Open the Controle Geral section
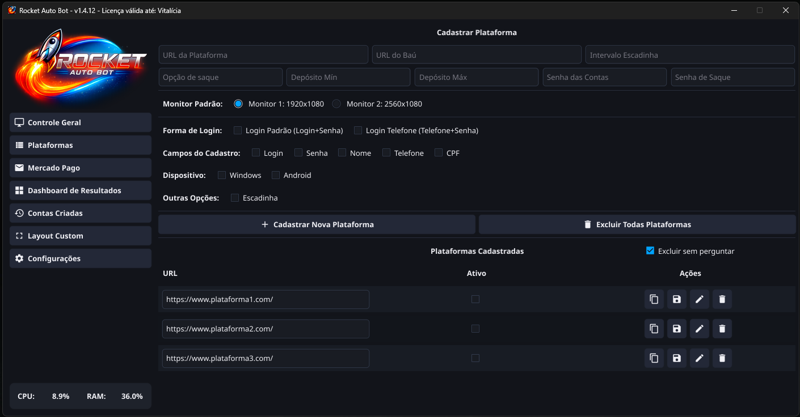This screenshot has width=800, height=417. tap(81, 122)
